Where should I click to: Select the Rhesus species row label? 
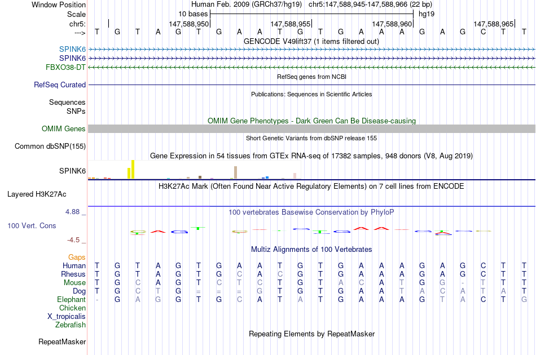point(73,274)
